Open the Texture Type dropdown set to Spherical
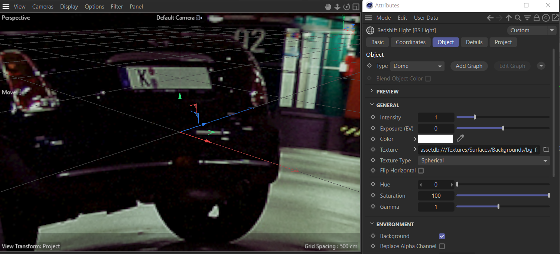 pos(484,161)
